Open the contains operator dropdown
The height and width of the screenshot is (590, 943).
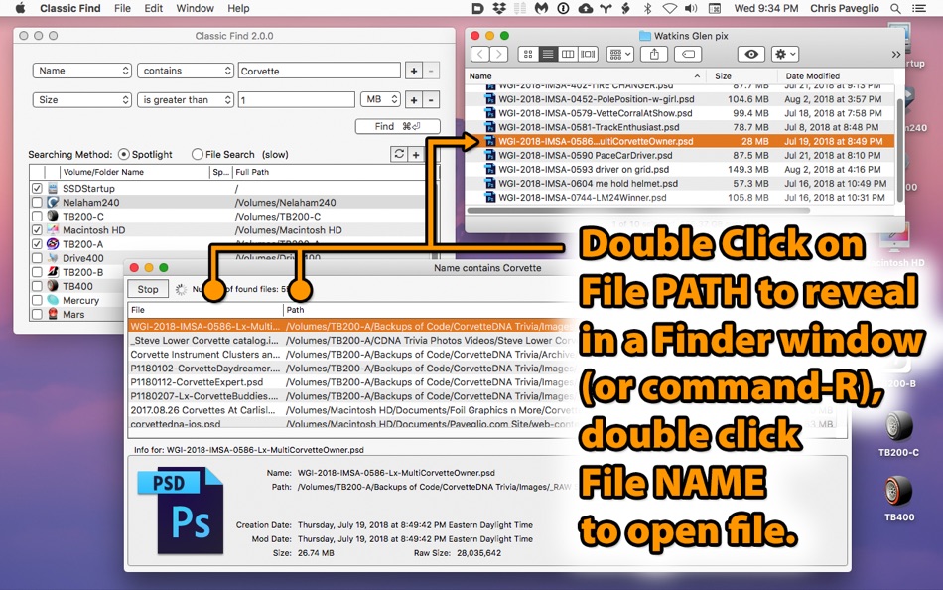[x=186, y=71]
